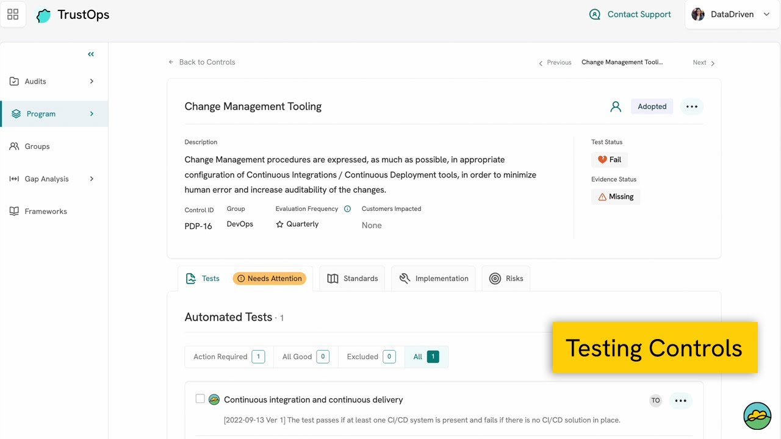Go to the Next control
Image resolution: width=781 pixels, height=439 pixels.
(x=704, y=63)
